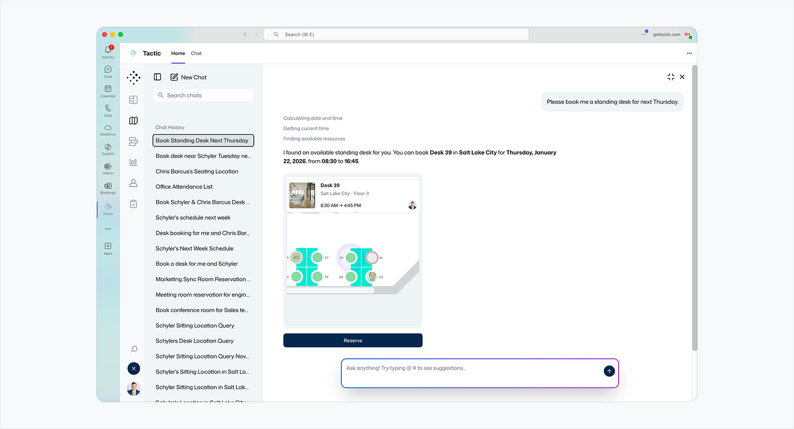Open chat Book conference room for Sales
This screenshot has width=794, height=429.
coord(204,310)
